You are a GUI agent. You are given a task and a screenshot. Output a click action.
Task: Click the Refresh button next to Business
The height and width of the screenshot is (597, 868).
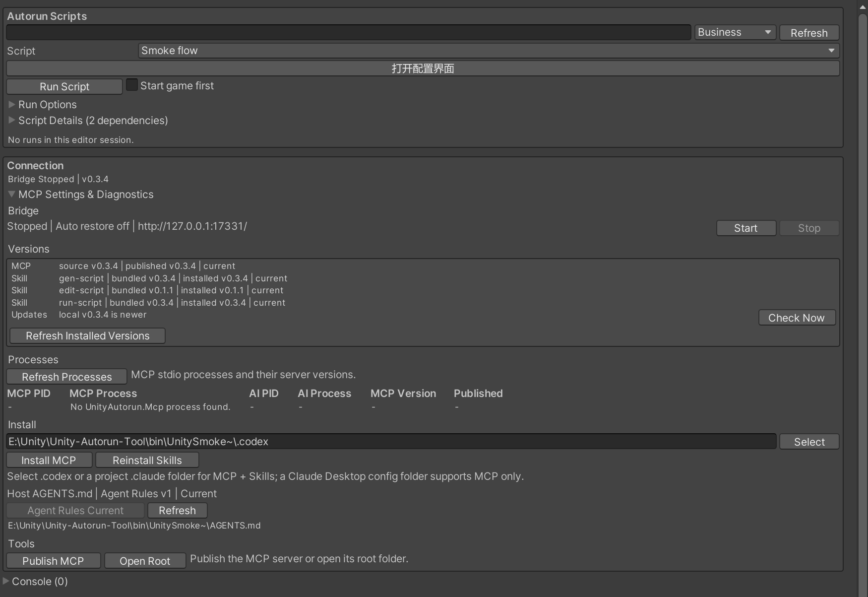click(x=809, y=33)
